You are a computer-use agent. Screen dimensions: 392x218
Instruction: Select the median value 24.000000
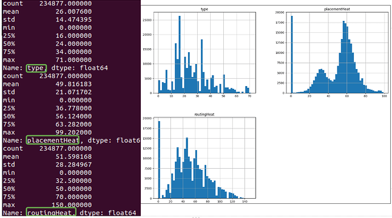point(73,44)
